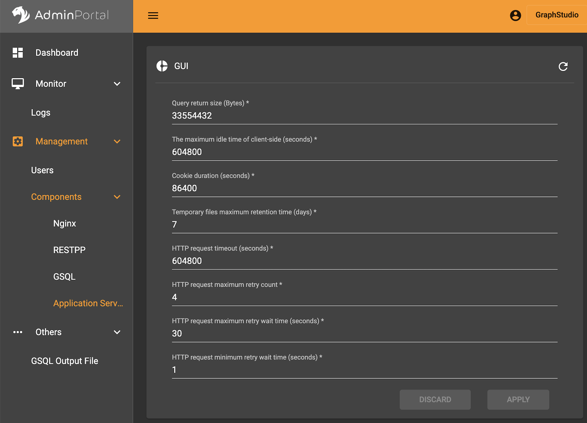Edit HTTP request timeout field
This screenshot has height=423, width=587.
pyautogui.click(x=365, y=261)
